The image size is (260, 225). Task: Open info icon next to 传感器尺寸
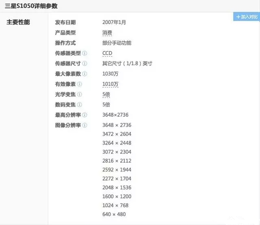pyautogui.click(x=84, y=63)
